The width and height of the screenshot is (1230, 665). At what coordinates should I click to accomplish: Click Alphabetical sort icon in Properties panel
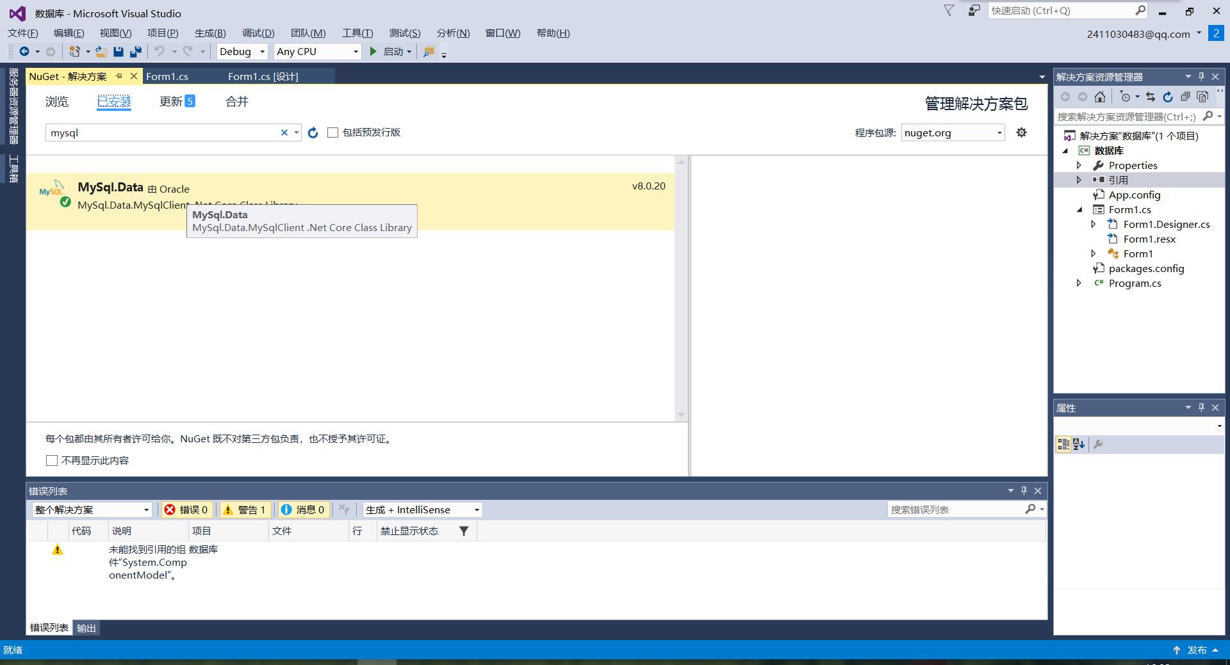1079,444
